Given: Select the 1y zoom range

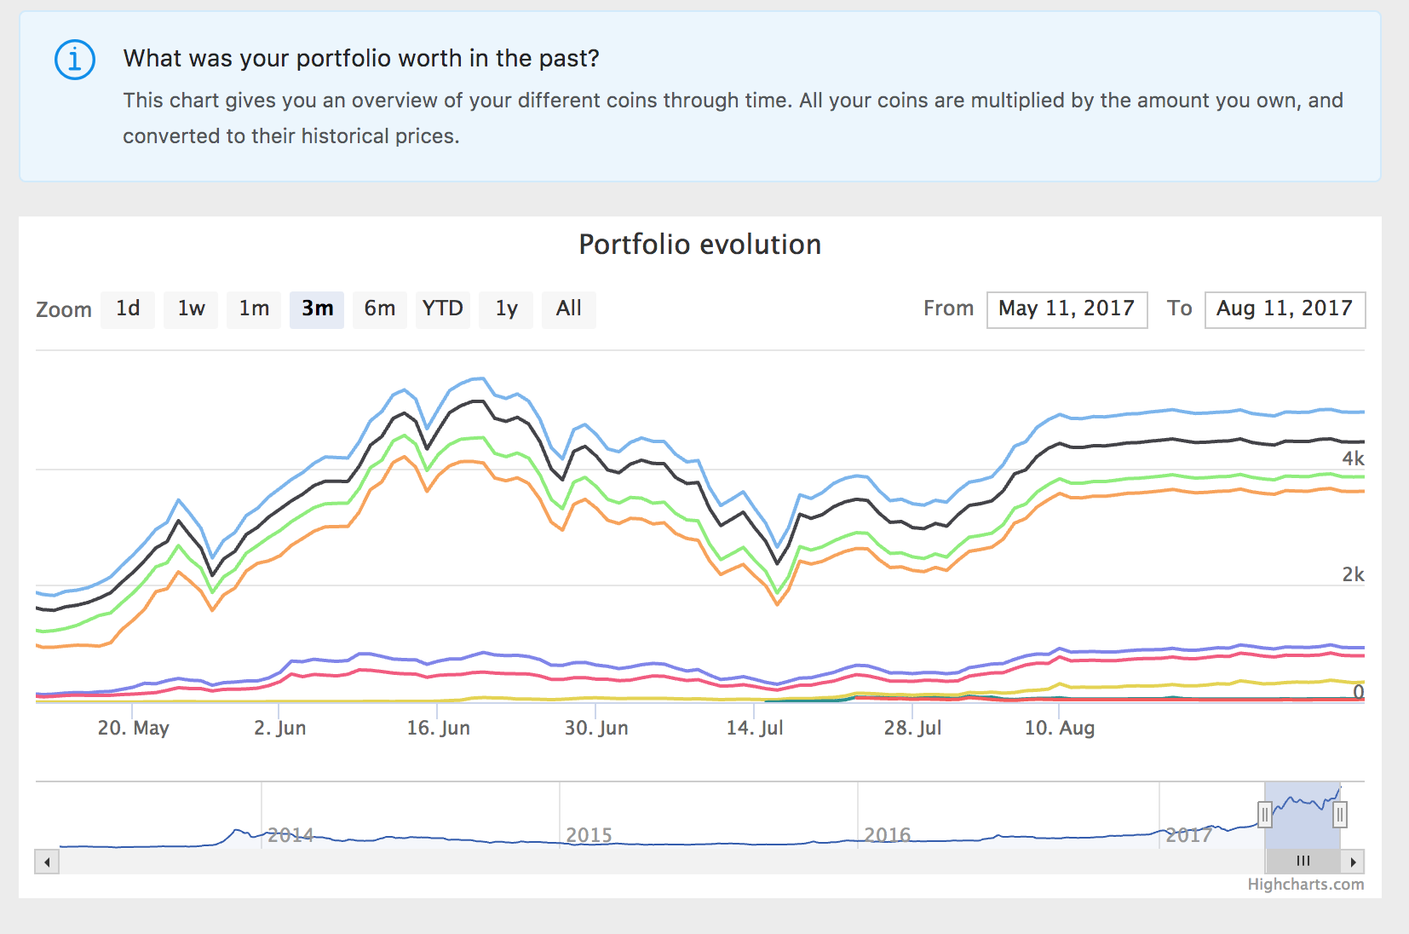Looking at the screenshot, I should (x=506, y=309).
